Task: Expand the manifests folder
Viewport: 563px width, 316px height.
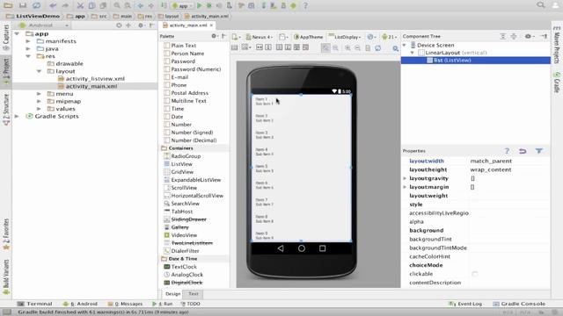Action: click(x=28, y=41)
